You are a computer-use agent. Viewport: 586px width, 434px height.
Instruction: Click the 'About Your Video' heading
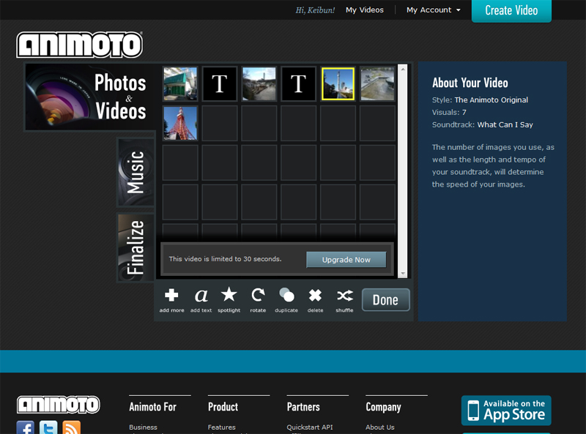pyautogui.click(x=470, y=83)
